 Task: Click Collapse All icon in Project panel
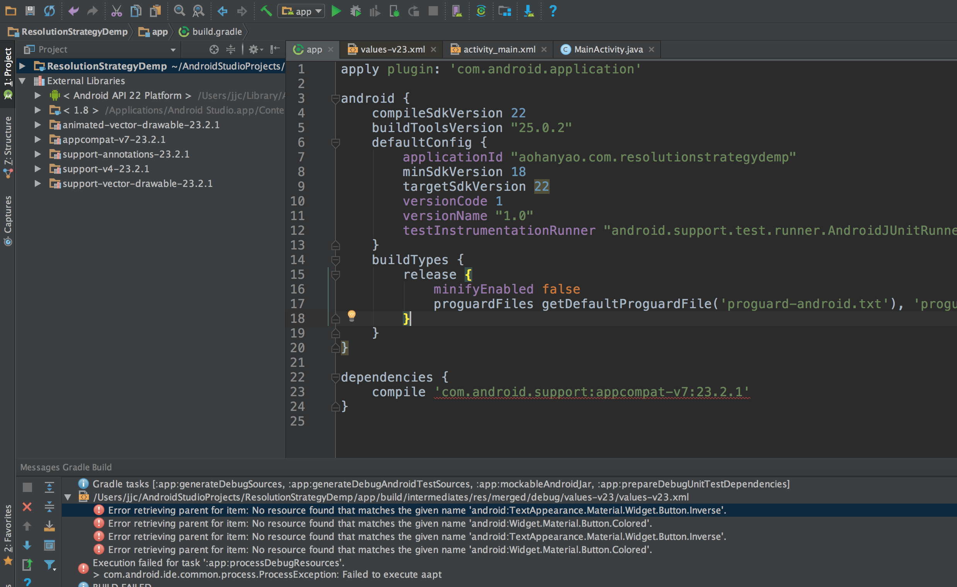pos(231,49)
